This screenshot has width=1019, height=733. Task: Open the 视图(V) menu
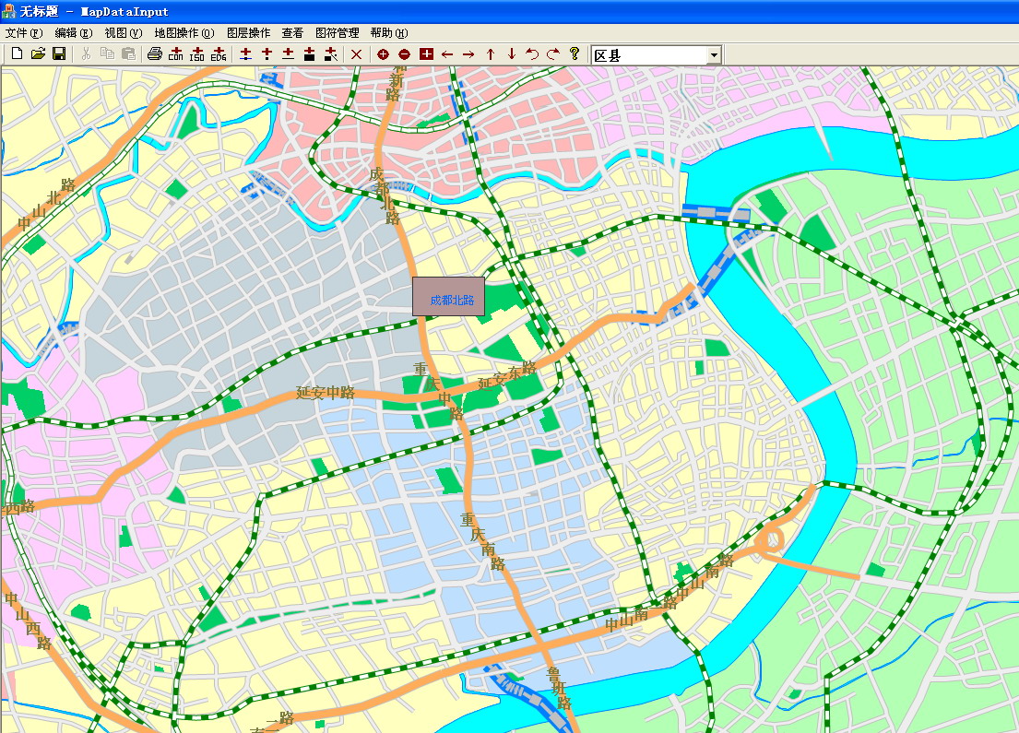pyautogui.click(x=124, y=32)
